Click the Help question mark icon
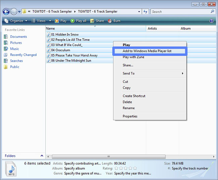The image size is (218, 180). 211,21
